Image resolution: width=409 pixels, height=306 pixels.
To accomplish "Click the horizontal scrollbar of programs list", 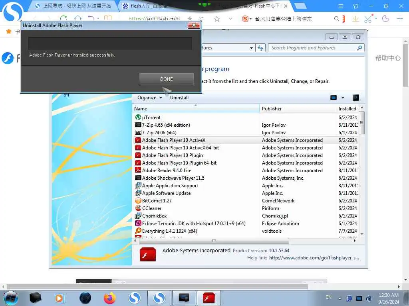I will [x=214, y=241].
